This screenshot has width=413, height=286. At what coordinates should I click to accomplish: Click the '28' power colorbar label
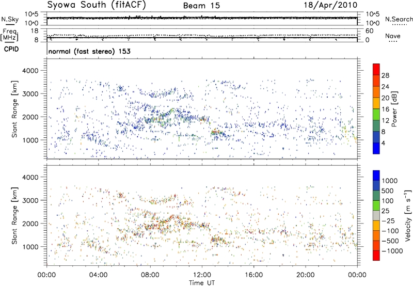385,75
